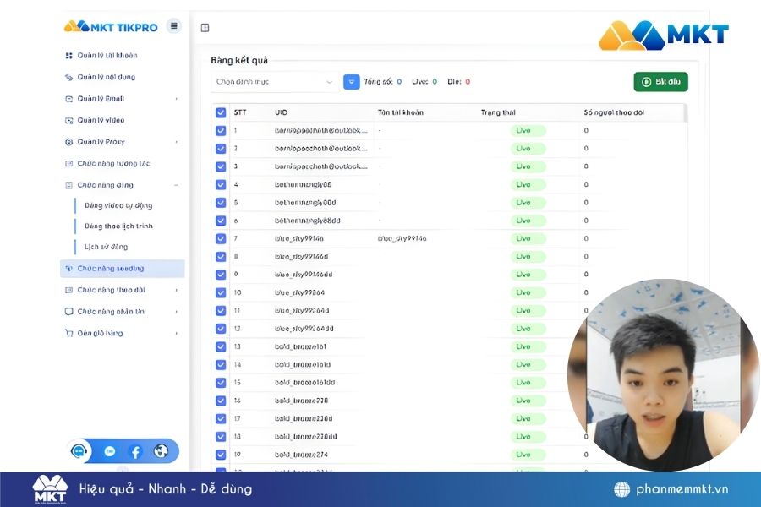761x507 pixels.
Task: Uncheck the checkbox for blue_sky99146
Action: [x=221, y=238]
